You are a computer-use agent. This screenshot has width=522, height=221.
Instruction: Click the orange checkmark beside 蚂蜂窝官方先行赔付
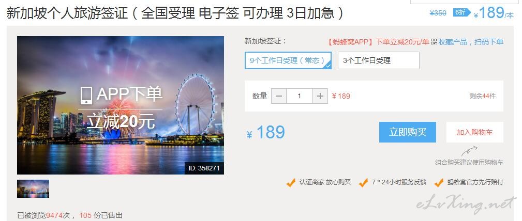pos(439,182)
